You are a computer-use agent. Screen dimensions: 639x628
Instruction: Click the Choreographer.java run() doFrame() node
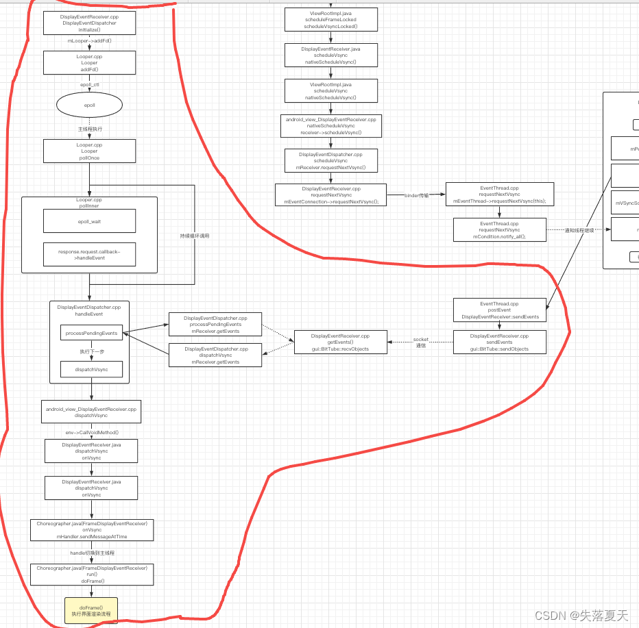point(92,575)
